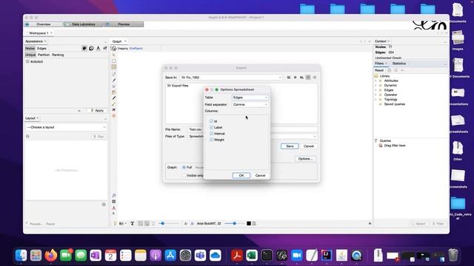
Task: Uncheck the Label column checkbox
Action: coord(211,127)
